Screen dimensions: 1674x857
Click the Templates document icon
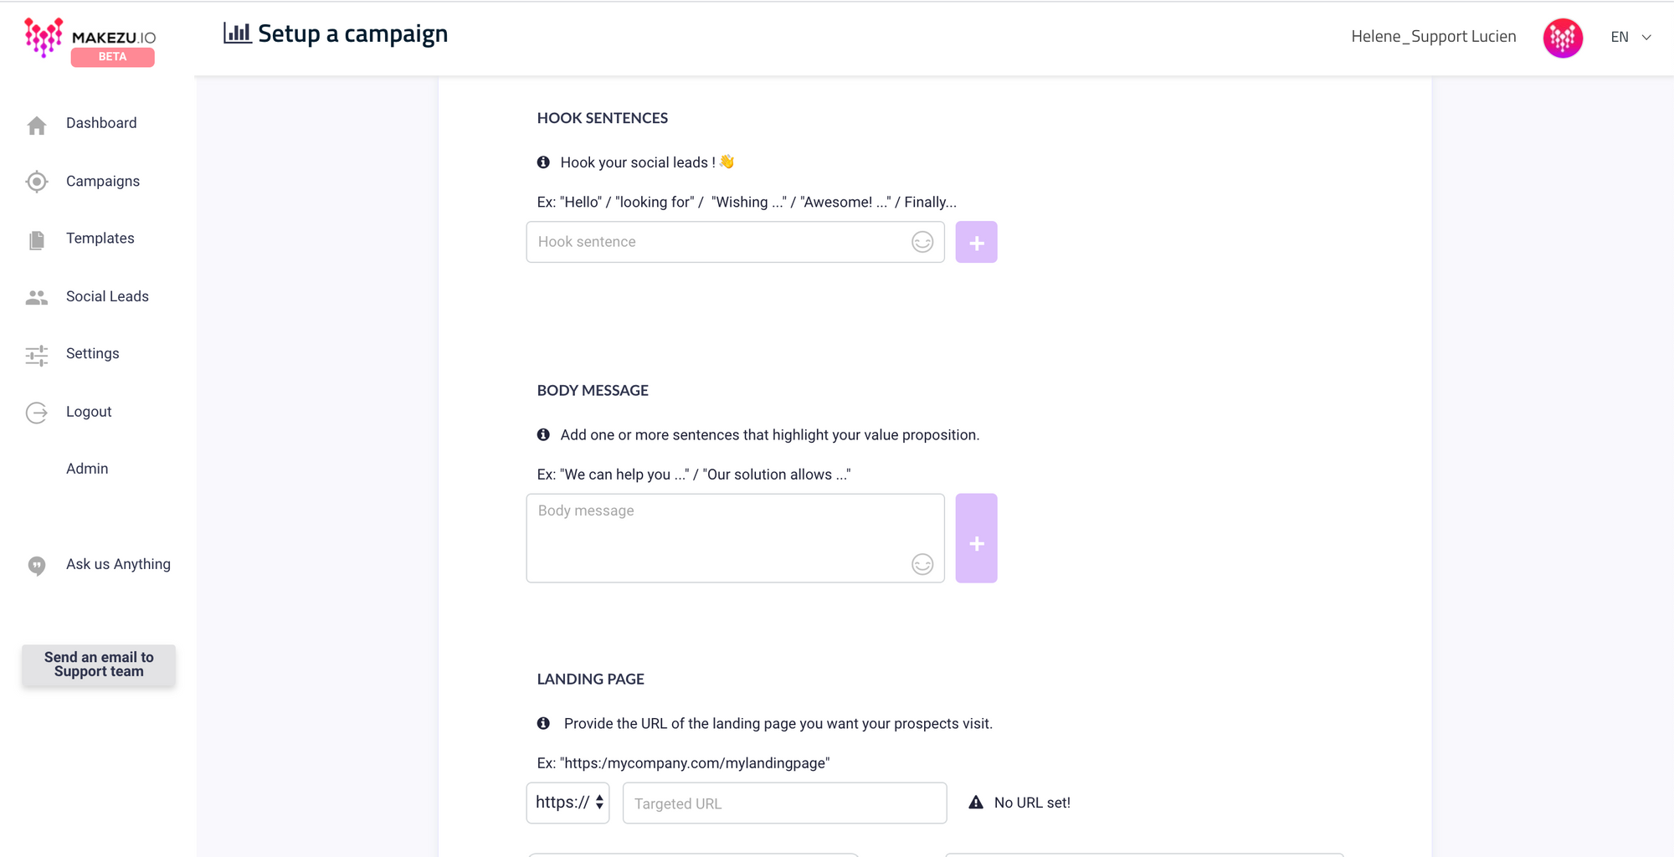coord(37,240)
